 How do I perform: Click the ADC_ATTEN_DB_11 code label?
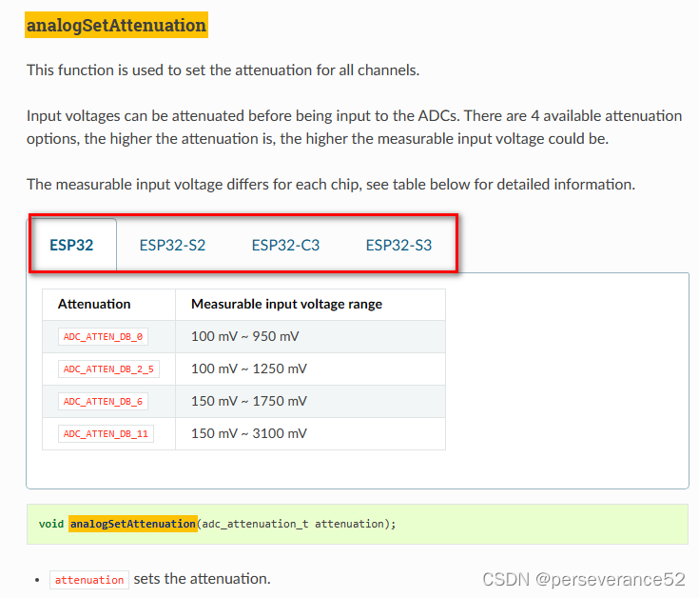[106, 434]
